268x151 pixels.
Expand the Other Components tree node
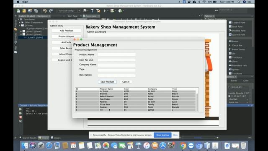click(x=20, y=22)
